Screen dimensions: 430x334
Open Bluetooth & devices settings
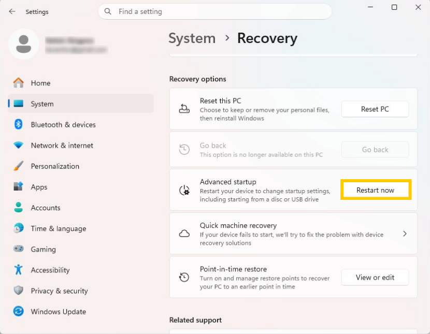[x=81, y=124]
